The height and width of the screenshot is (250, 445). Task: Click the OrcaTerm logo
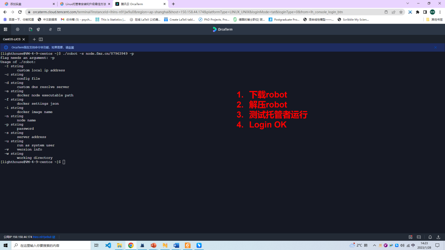coord(222,29)
